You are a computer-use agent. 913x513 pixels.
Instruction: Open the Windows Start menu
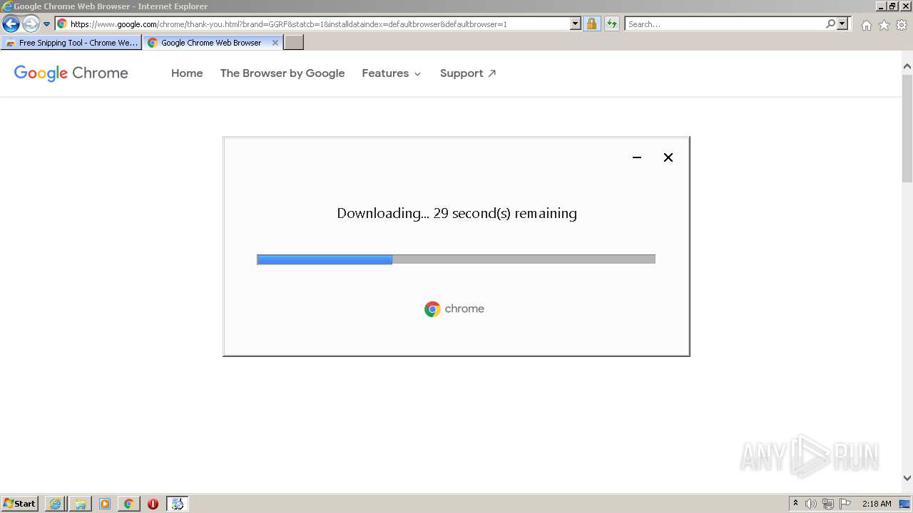pyautogui.click(x=20, y=504)
